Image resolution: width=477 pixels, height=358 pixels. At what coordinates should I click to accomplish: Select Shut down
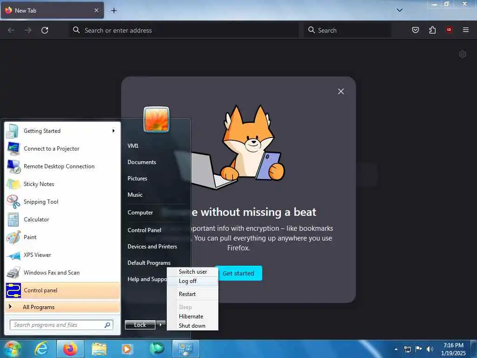tap(192, 326)
